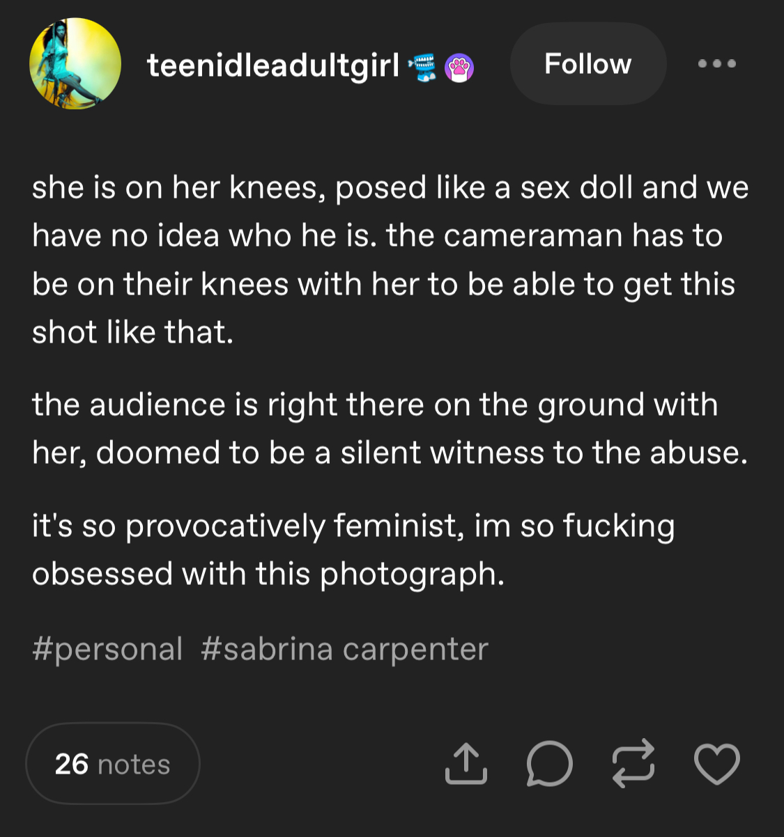Share the post with the upload arrow icon
Screen dimensions: 784x837
tap(466, 764)
